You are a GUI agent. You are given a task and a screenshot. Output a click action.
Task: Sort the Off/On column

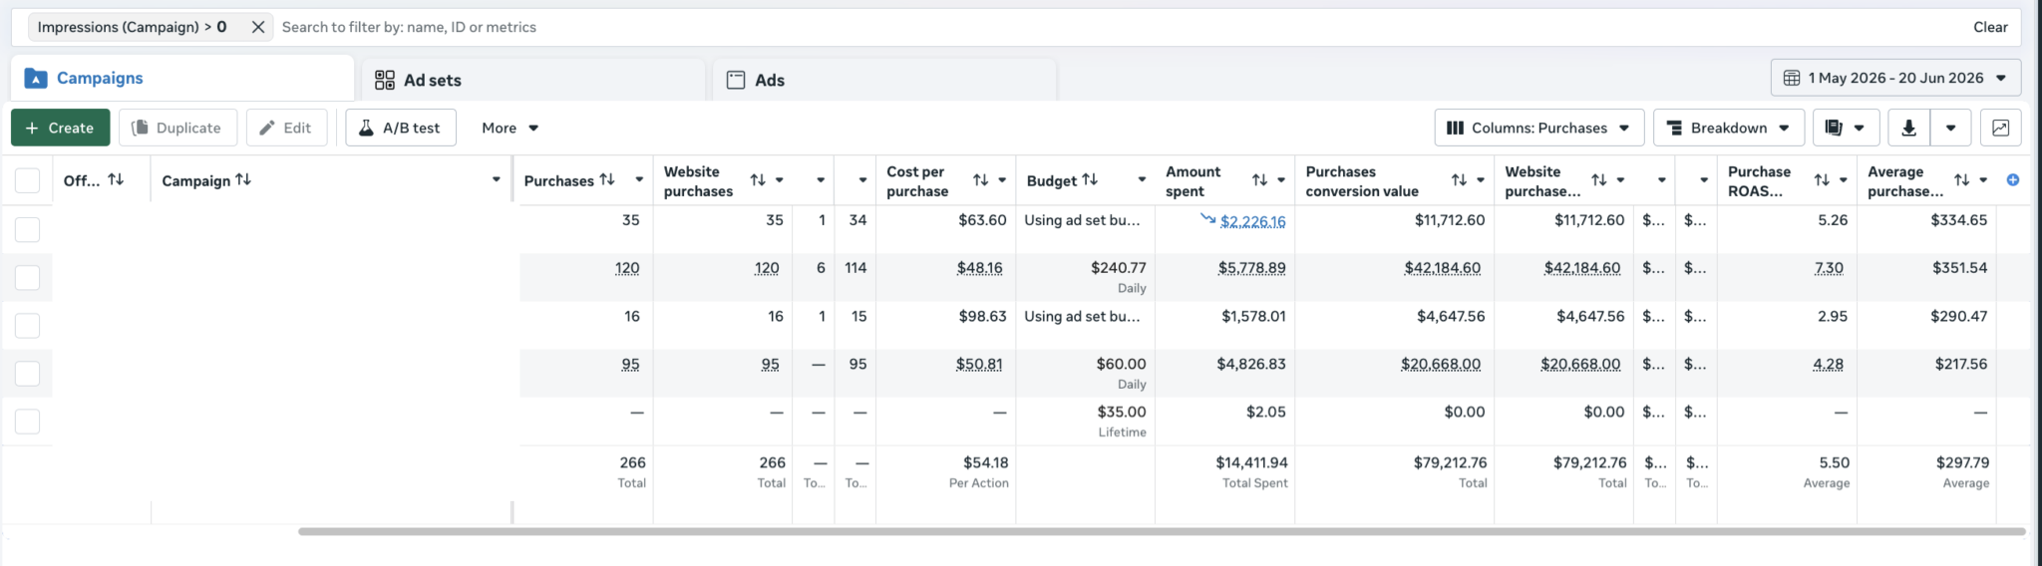(116, 179)
